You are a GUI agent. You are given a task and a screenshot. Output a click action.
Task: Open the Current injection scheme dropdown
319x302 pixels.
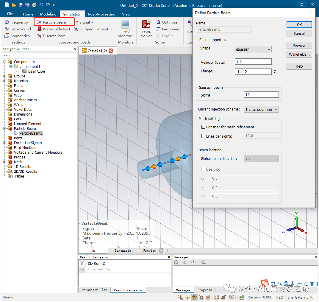pos(261,109)
